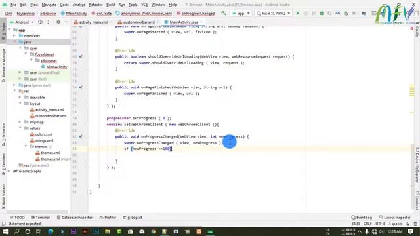Open the app run configuration dropdown
This screenshot has width=420, height=236.
[241, 13]
